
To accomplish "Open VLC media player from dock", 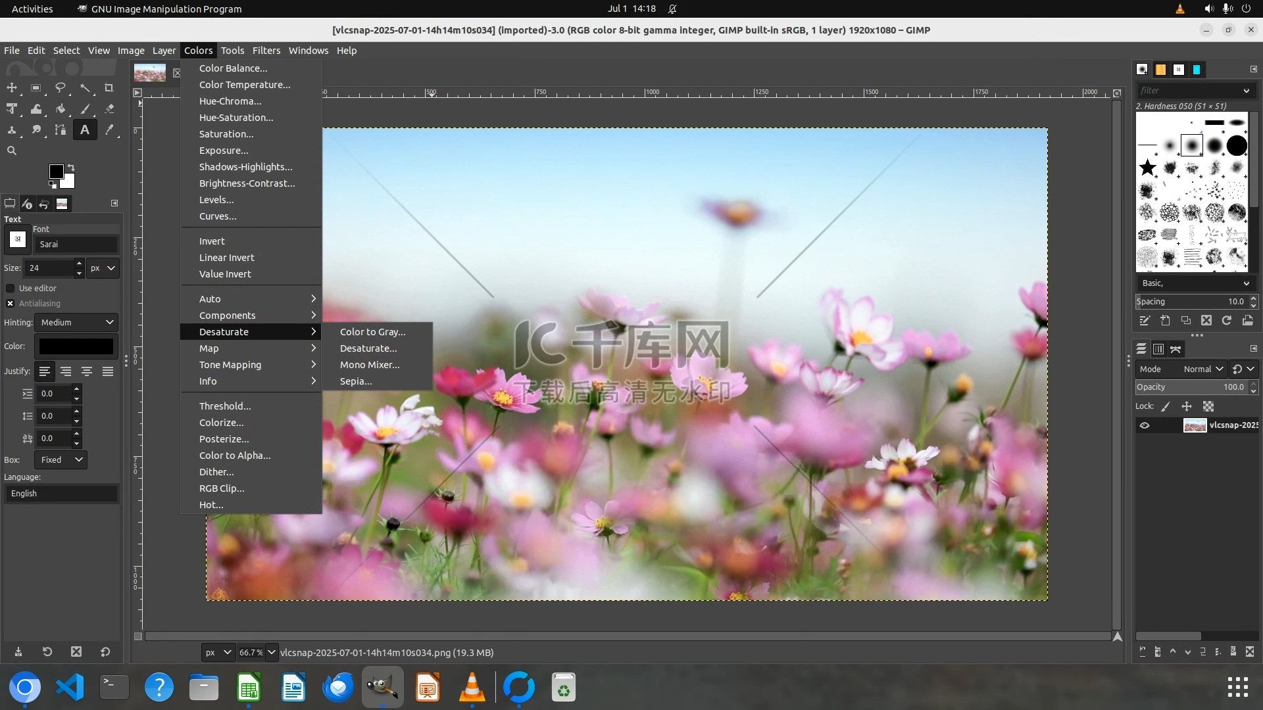I will (x=472, y=688).
